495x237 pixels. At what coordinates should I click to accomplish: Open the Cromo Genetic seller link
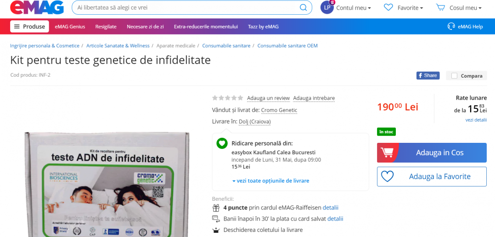(x=279, y=110)
